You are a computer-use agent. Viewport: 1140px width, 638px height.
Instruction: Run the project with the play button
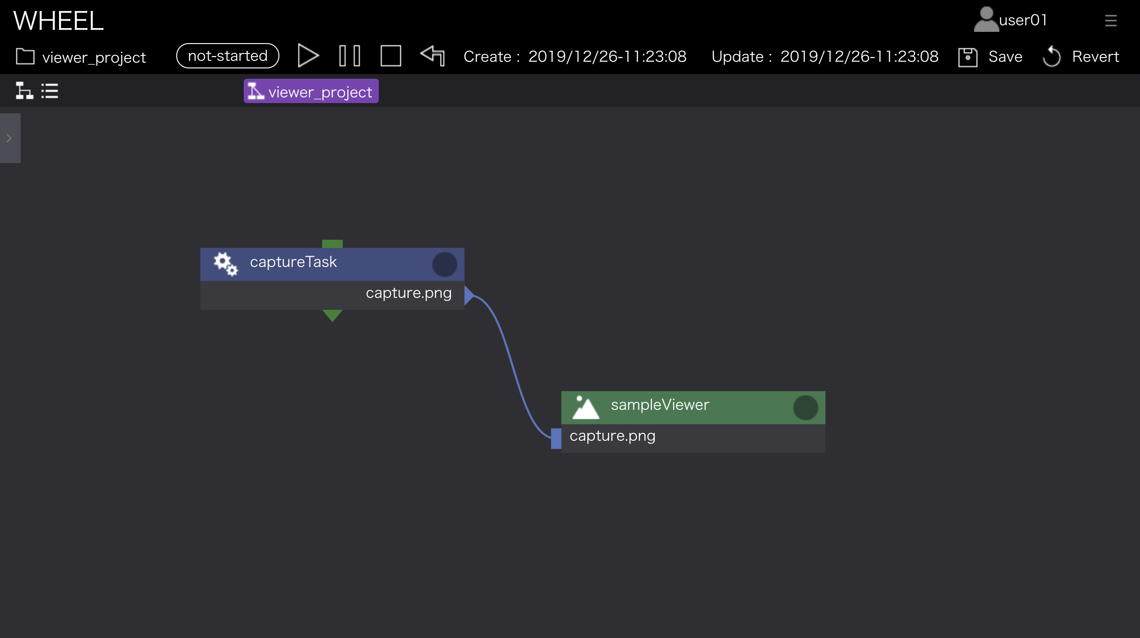[x=308, y=56]
